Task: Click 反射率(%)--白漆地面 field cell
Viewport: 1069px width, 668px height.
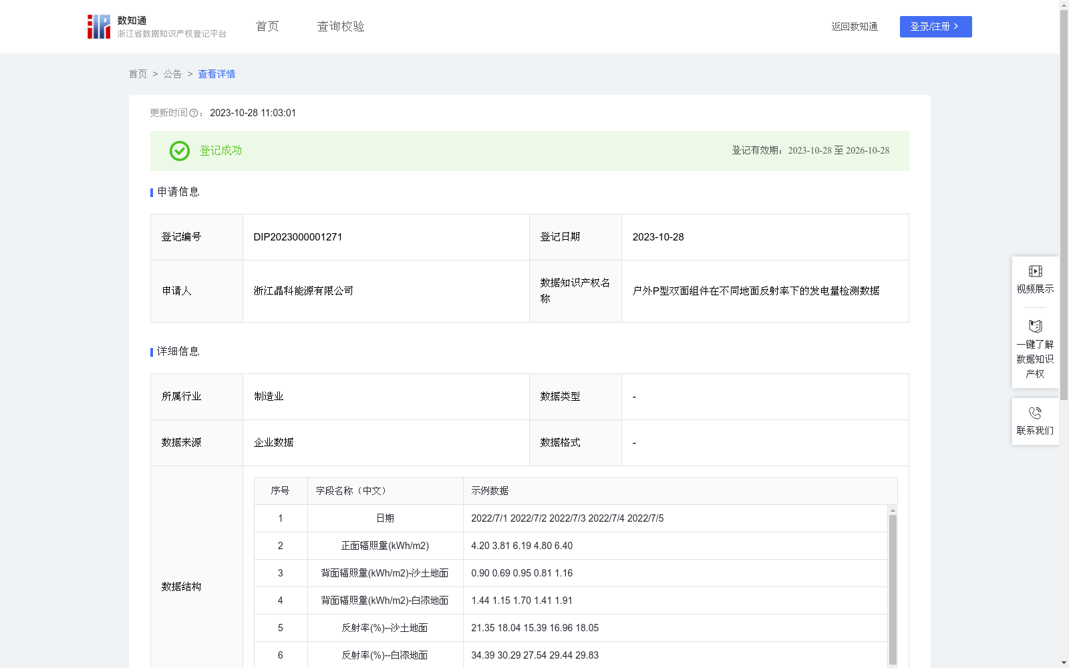Action: 385,655
